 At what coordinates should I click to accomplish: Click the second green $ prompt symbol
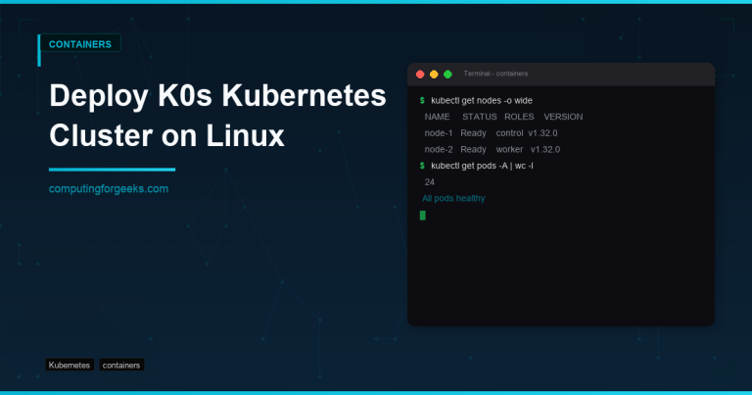point(422,166)
